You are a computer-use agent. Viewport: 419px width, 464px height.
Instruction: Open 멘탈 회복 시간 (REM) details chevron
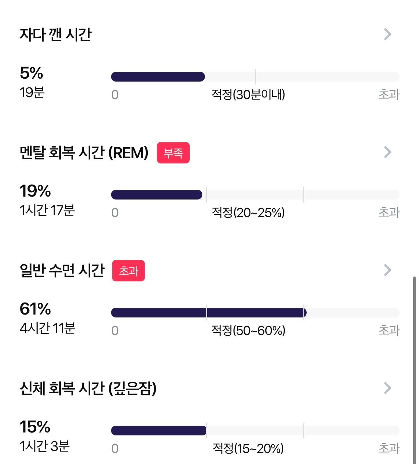click(387, 152)
